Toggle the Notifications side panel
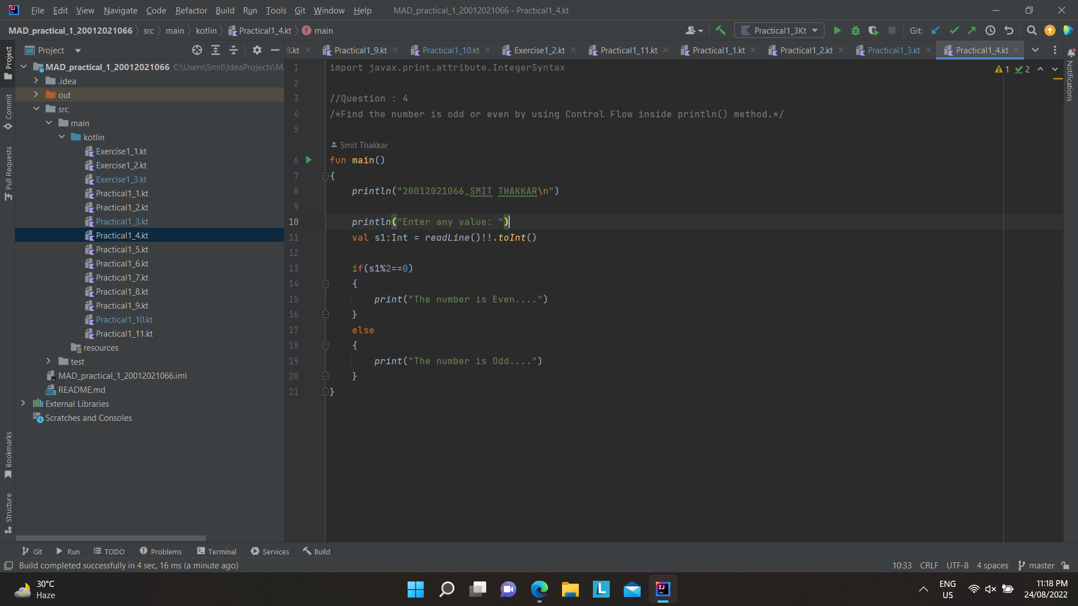 [1070, 75]
